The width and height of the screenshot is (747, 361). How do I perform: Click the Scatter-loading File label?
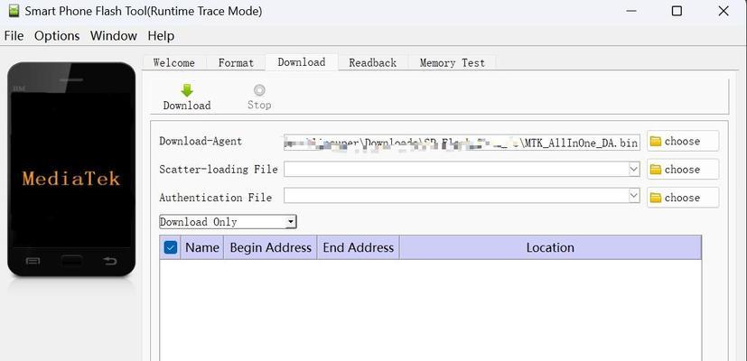(219, 170)
